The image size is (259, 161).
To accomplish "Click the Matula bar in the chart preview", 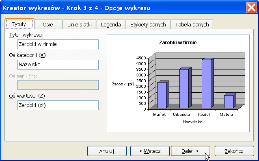I will tap(230, 100).
